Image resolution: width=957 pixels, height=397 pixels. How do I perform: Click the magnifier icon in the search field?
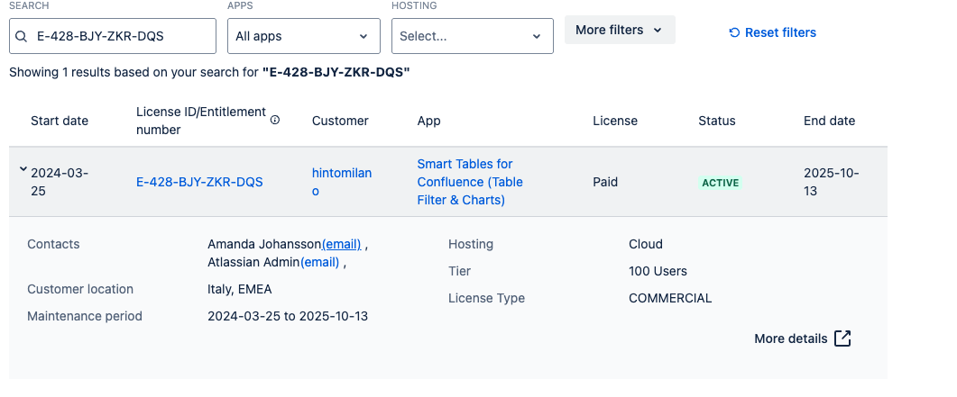pyautogui.click(x=21, y=37)
